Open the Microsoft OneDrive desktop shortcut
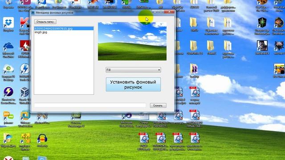Viewport: 285px width, 160px height. click(x=8, y=49)
